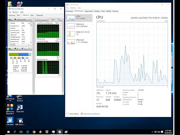
Task: Select Disk 0 graph in Task Manager sidebar
Action: (x=71, y=34)
